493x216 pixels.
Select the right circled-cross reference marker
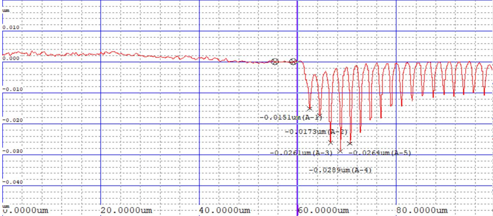[x=293, y=62]
